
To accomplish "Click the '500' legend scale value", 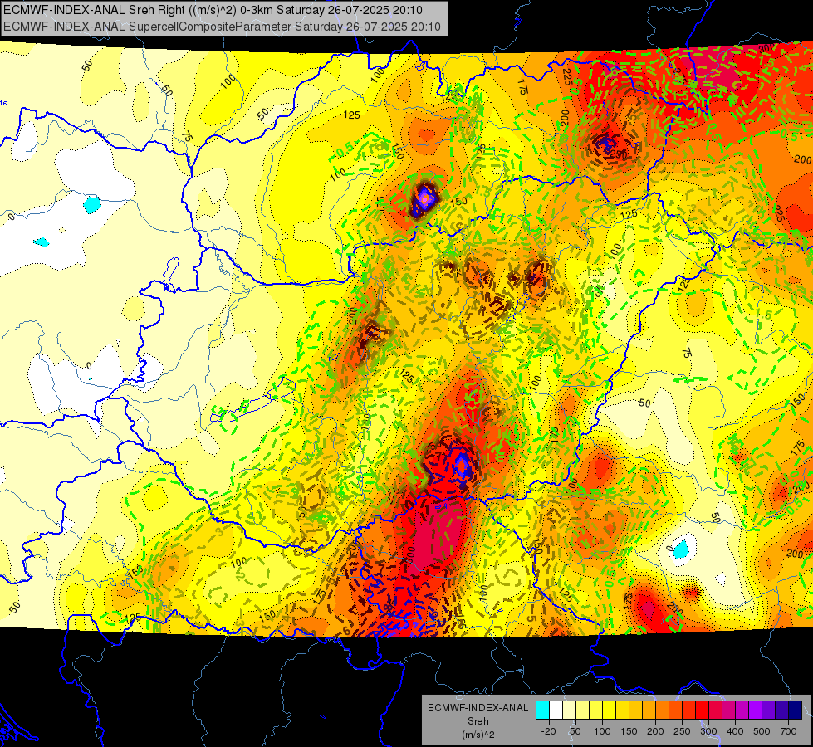I will click(762, 731).
